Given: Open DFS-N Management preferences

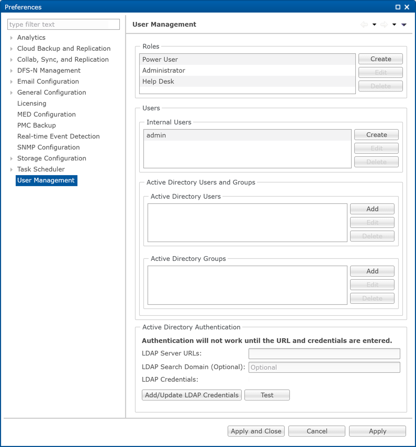Looking at the screenshot, I should pyautogui.click(x=49, y=71).
